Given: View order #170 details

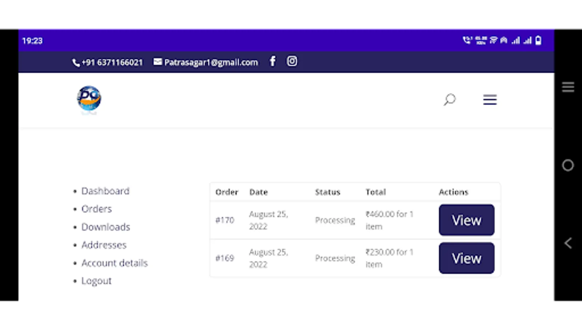Looking at the screenshot, I should point(466,220).
